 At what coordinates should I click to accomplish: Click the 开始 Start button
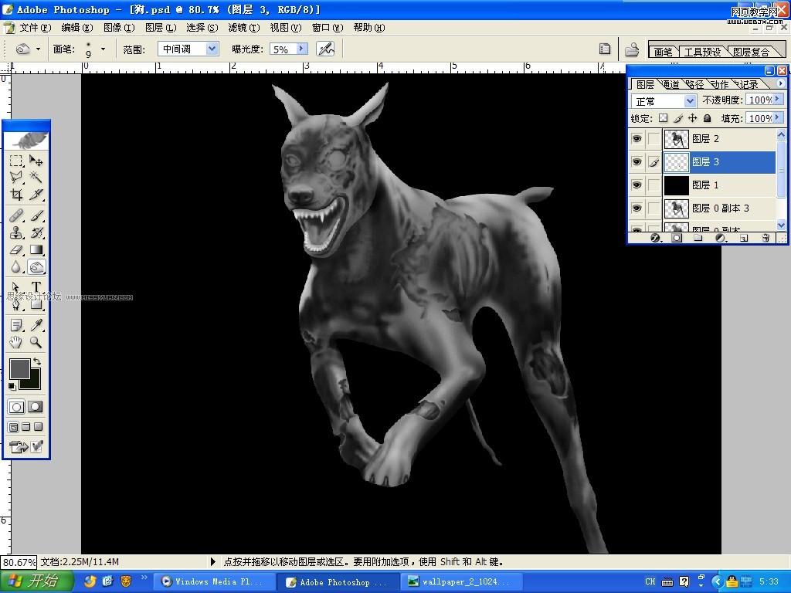tap(37, 581)
